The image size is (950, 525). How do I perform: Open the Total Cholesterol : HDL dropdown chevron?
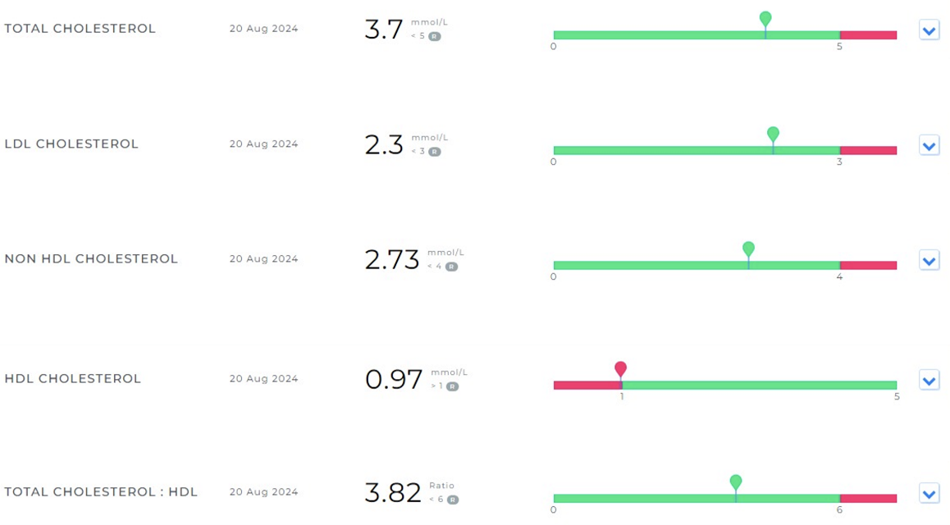(x=929, y=495)
